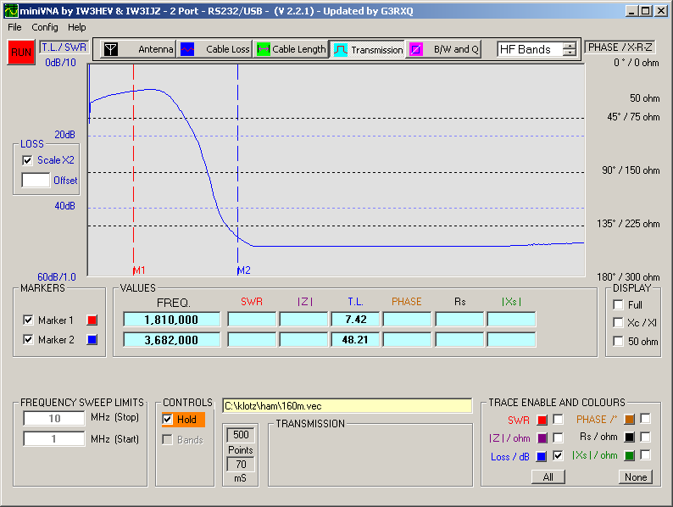Click the Cable Length green icon
Viewport: 673px width, 507px height.
263,49
